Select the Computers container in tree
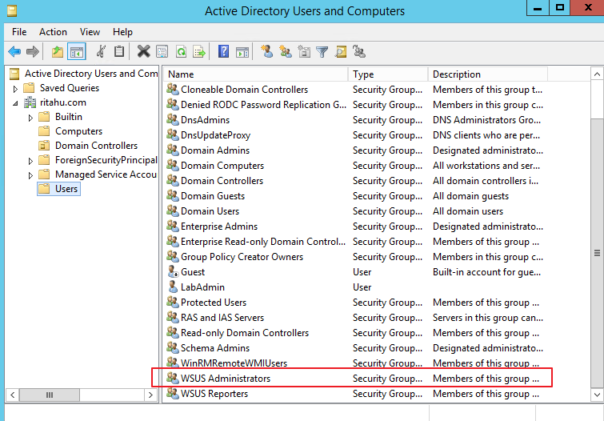This screenshot has width=604, height=421. (x=79, y=131)
